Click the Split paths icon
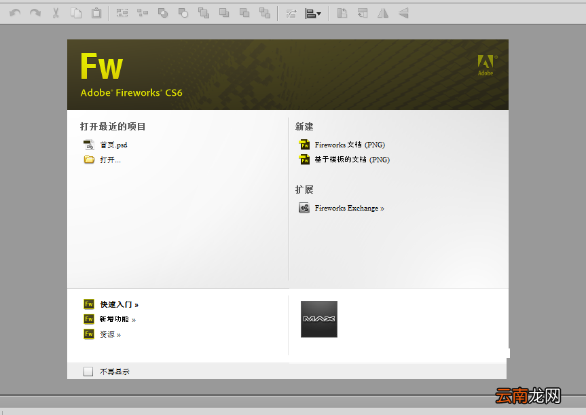The height and width of the screenshot is (415, 586). [183, 14]
